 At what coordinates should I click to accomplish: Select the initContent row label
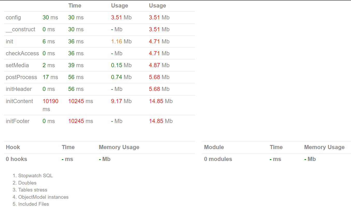[19, 101]
